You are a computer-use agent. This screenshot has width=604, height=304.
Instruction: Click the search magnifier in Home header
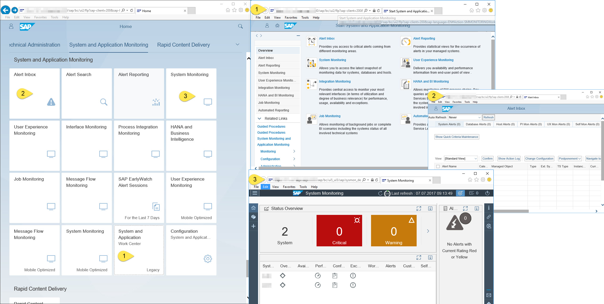240,26
